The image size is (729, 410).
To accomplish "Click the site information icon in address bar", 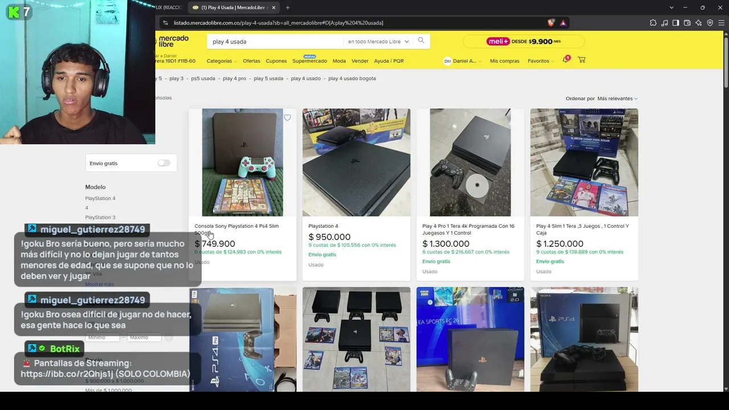I will point(165,23).
